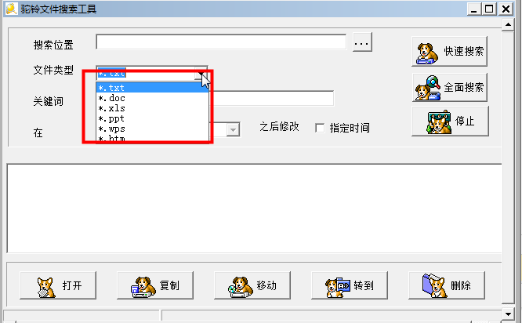Click the app icon in title bar
The image size is (522, 323).
pyautogui.click(x=12, y=9)
